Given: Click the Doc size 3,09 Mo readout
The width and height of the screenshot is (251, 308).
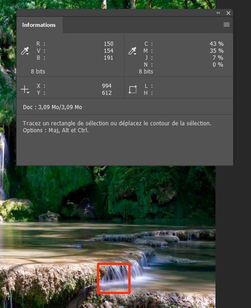Looking at the screenshot, I should click(x=53, y=107).
